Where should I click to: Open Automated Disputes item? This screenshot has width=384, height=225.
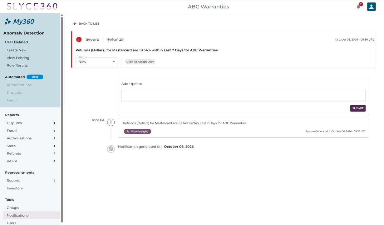coord(14,92)
